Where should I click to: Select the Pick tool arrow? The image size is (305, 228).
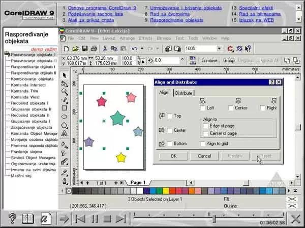click(65, 75)
